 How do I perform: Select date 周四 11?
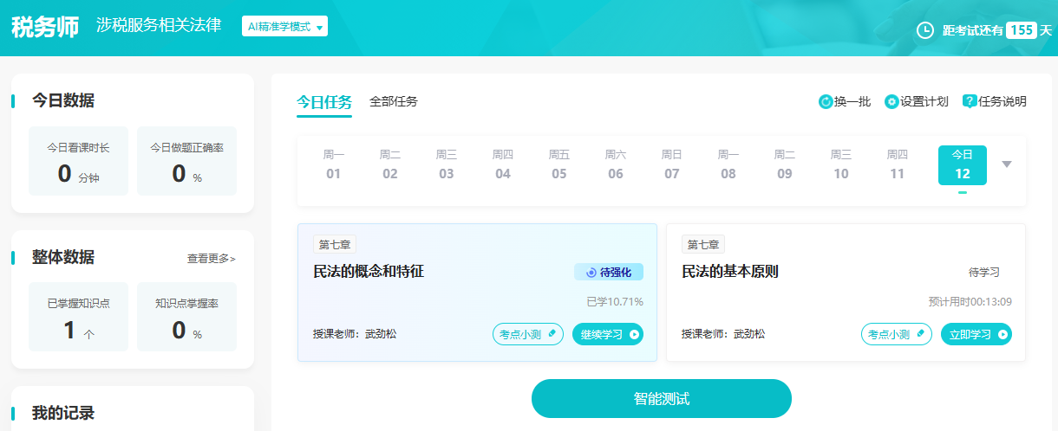(898, 164)
